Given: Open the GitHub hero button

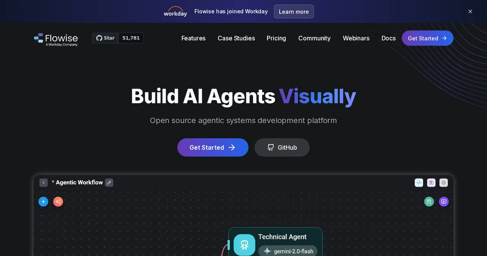Looking at the screenshot, I should pos(282,148).
